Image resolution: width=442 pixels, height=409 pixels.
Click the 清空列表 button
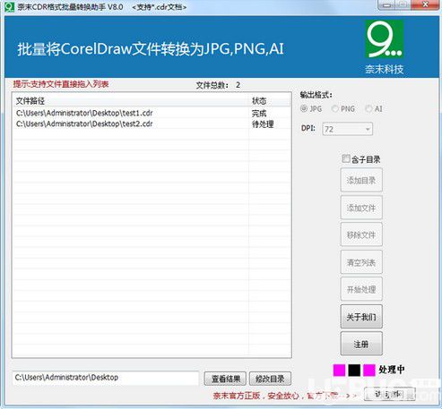click(x=361, y=262)
